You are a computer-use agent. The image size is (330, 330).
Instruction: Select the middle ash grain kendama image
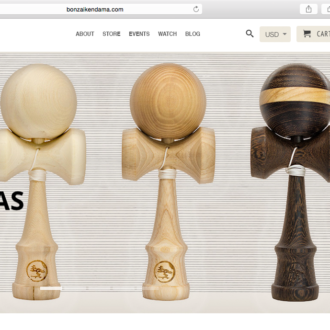coord(168,182)
